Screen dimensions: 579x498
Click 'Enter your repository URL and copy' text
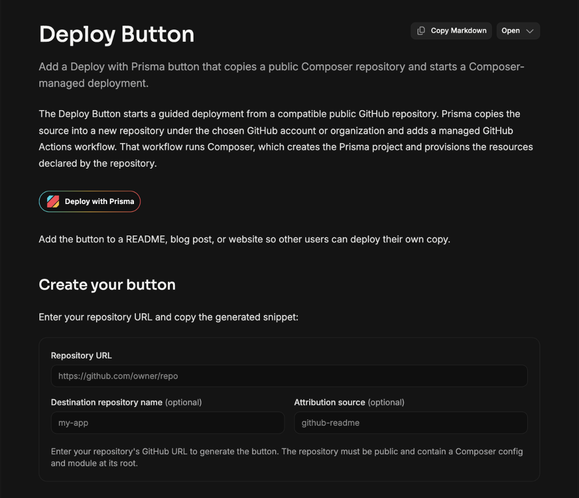(x=168, y=317)
